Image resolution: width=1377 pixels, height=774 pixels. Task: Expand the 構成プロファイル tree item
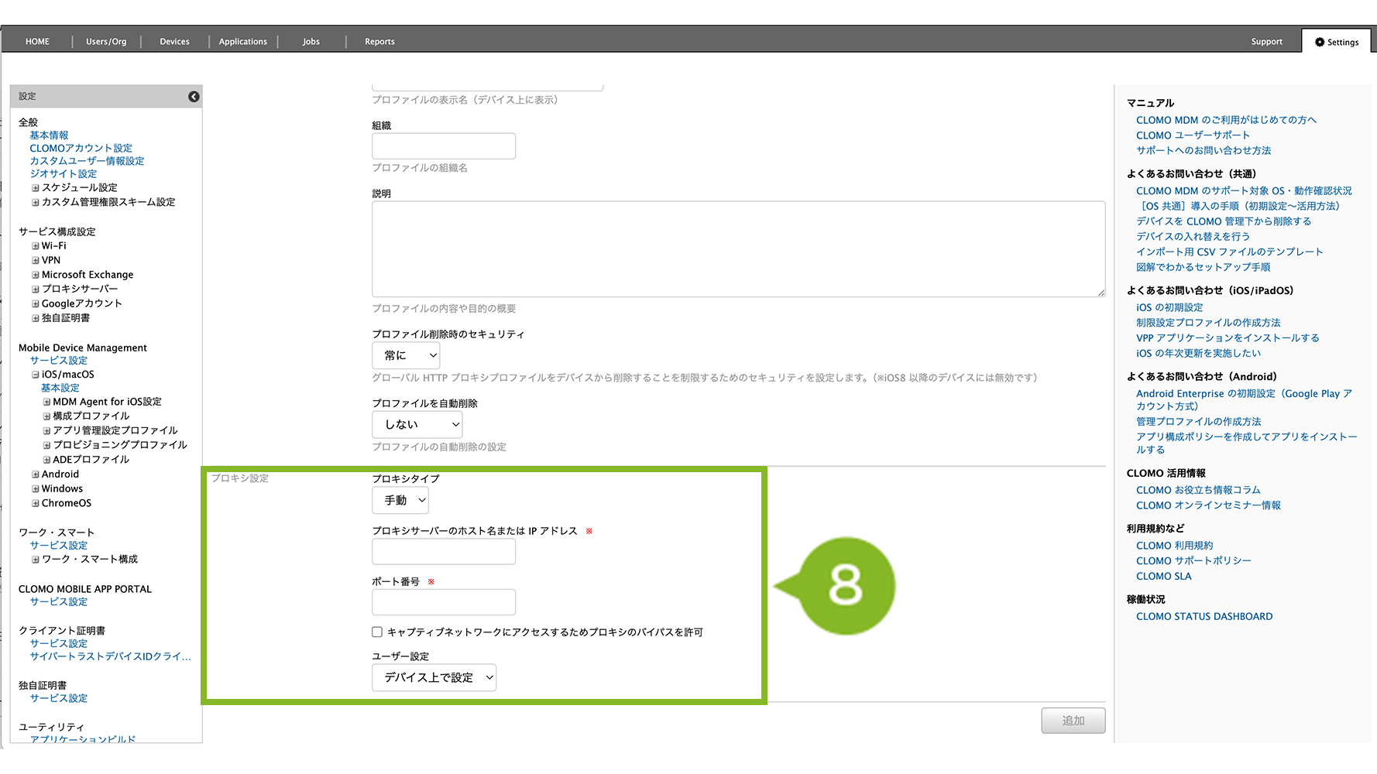click(46, 416)
